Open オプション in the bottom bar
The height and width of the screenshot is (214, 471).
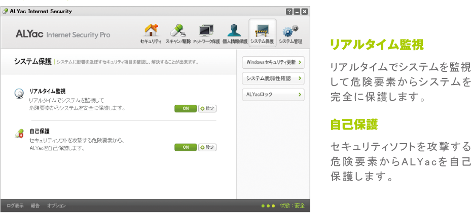56,205
